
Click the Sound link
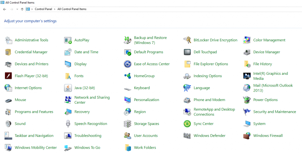20,124
